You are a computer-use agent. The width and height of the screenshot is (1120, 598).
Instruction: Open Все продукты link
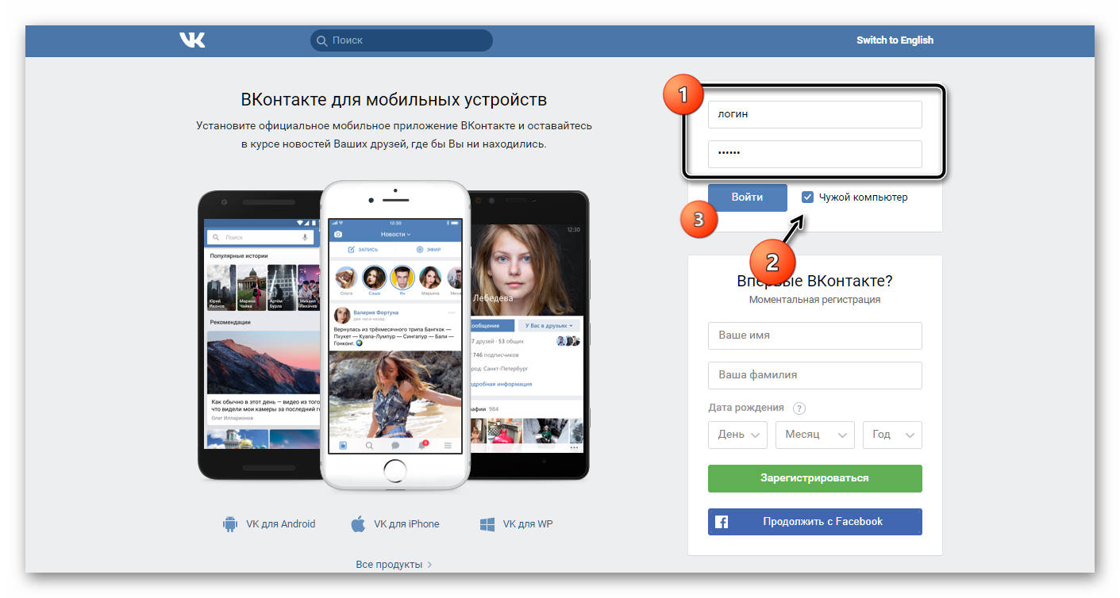coord(394,565)
